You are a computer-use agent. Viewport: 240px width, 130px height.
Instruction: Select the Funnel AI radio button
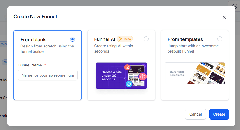coord(146,39)
